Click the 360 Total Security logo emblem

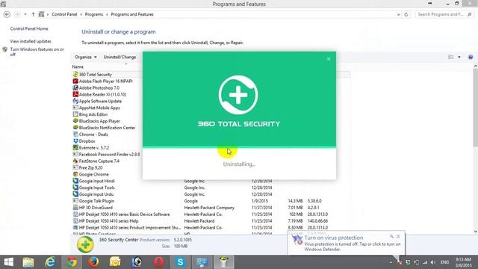238,95
